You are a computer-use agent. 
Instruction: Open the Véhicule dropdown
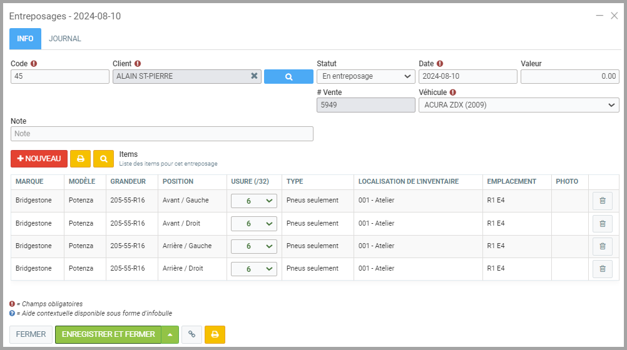tap(518, 105)
